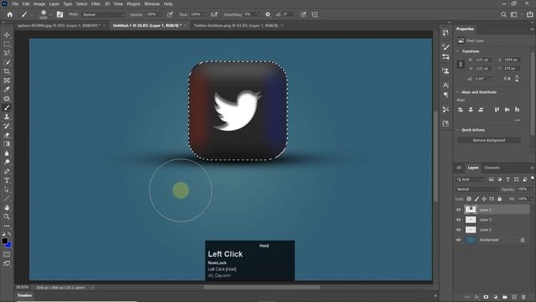Align left edges in Properties panel
The width and height of the screenshot is (536, 302).
coord(461,110)
